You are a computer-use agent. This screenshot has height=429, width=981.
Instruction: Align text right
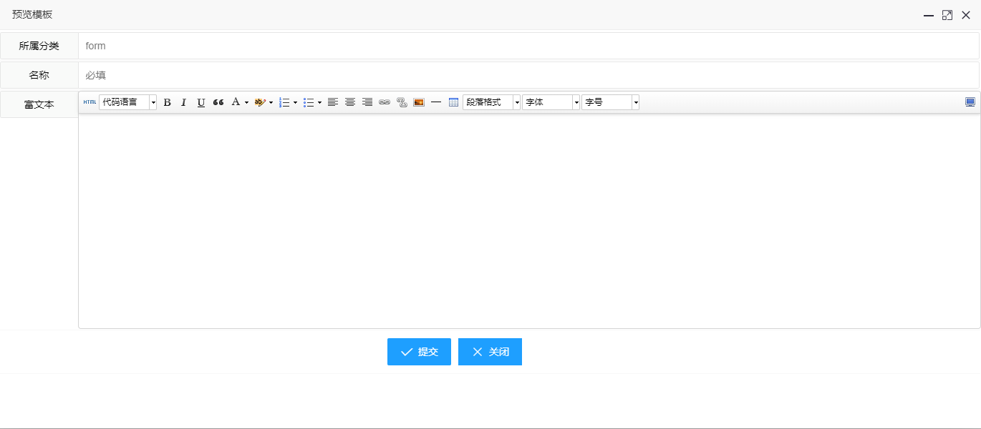pos(367,102)
